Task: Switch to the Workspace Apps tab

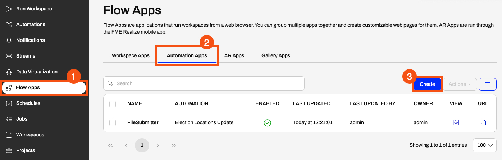Action: [131, 55]
